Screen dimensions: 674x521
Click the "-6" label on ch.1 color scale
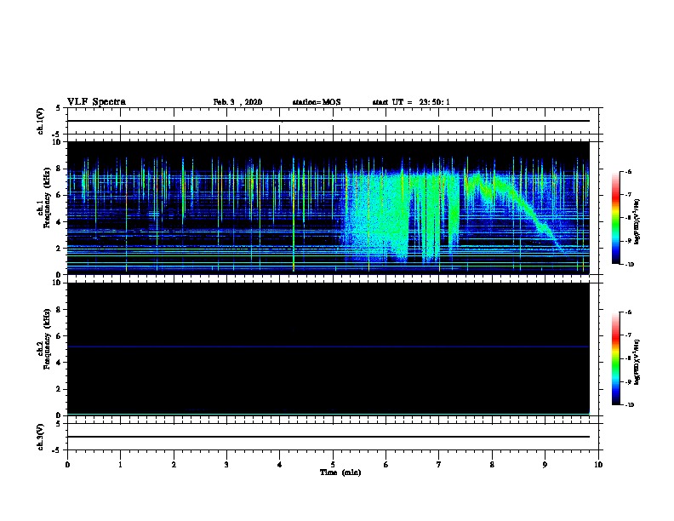pos(628,171)
